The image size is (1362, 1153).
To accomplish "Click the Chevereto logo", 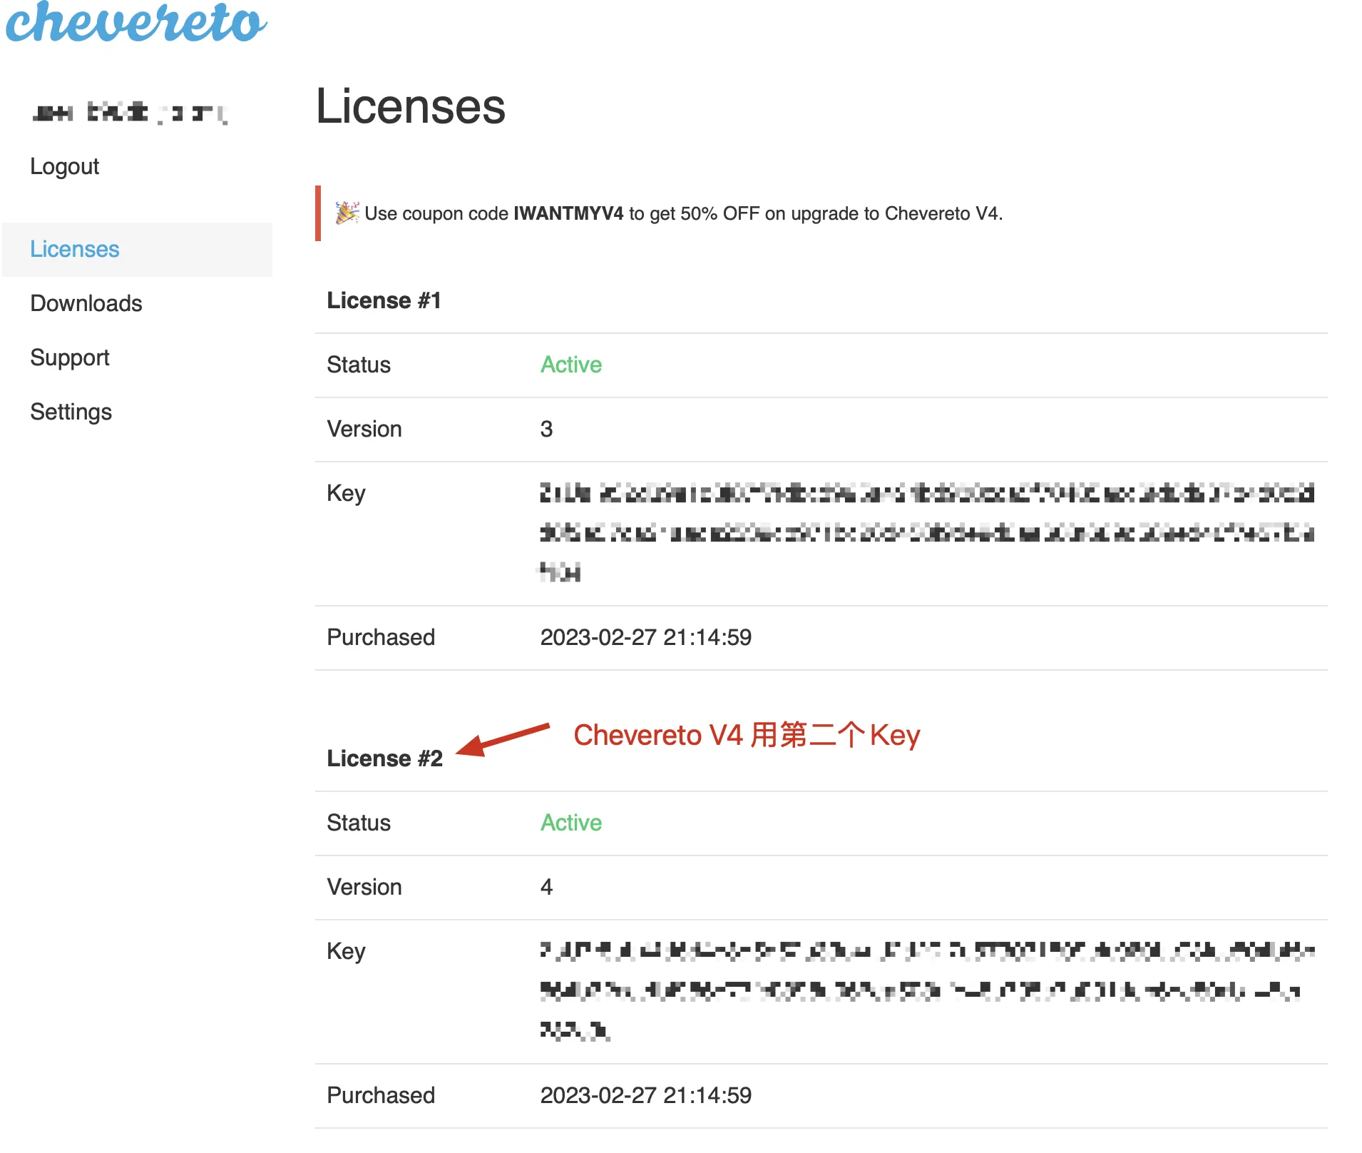I will 135,25.
